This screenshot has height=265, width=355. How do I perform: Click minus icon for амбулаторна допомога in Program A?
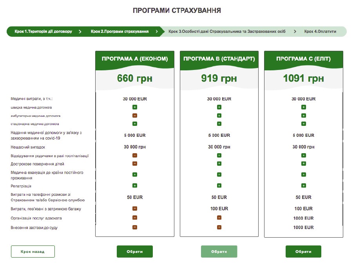click(x=135, y=116)
